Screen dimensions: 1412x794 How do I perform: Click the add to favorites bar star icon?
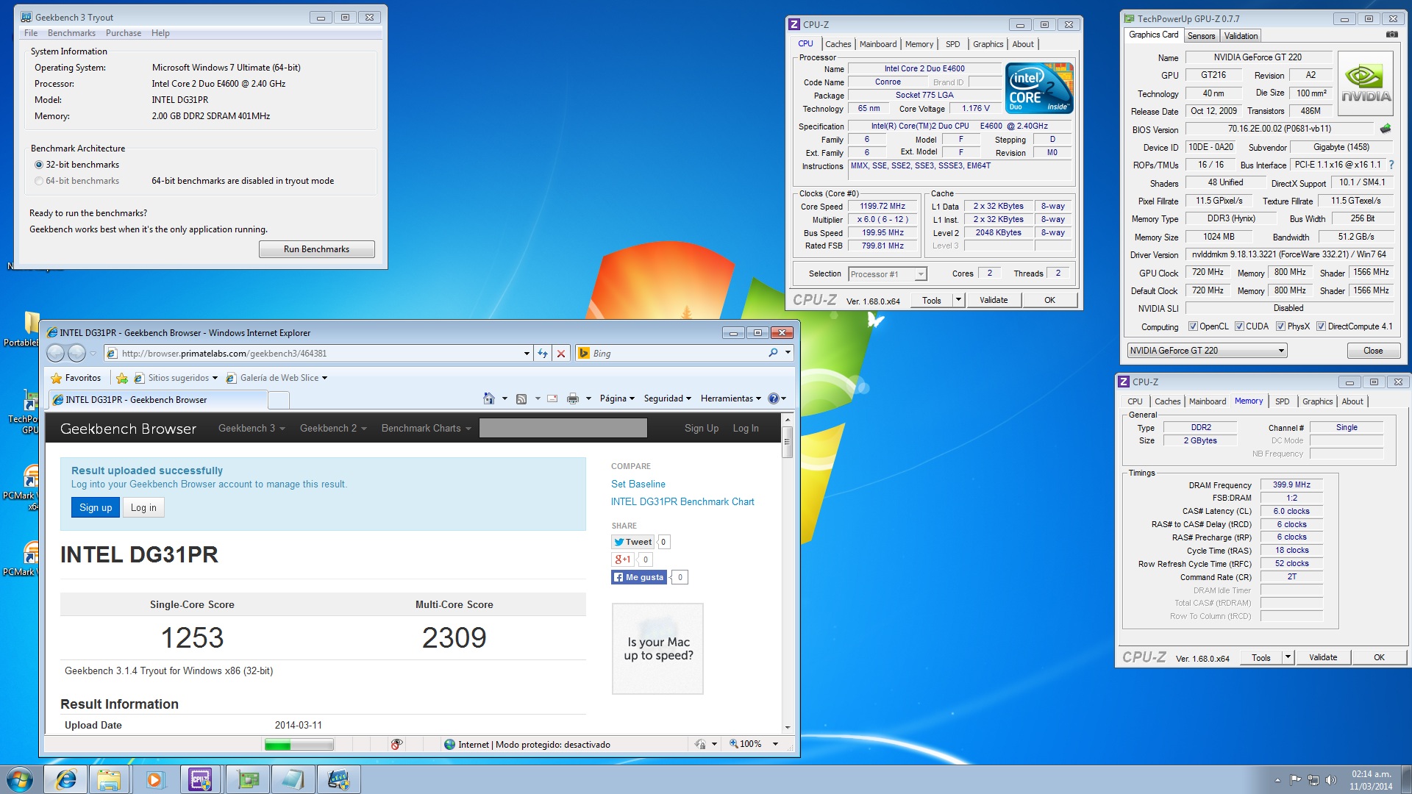(122, 378)
